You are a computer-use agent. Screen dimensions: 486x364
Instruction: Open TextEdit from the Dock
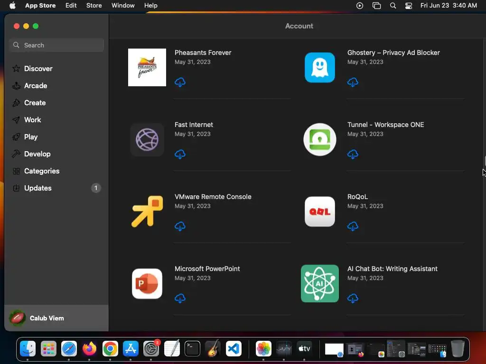coord(172,349)
